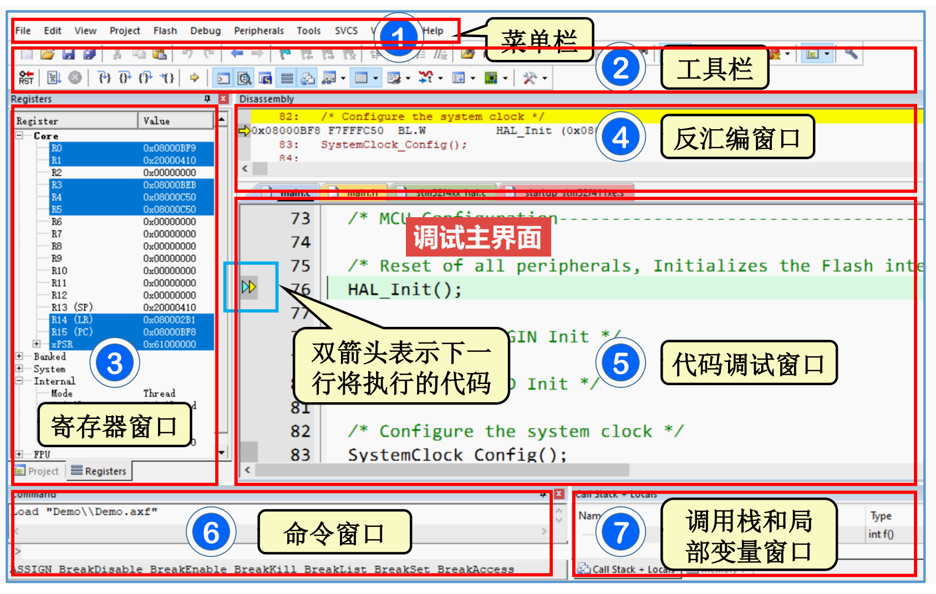The width and height of the screenshot is (936, 594).
Task: Run to the cursor line
Action: 167,78
